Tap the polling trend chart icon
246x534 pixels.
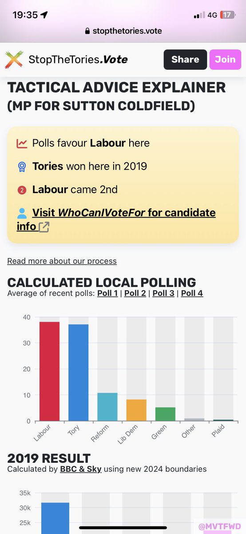[x=22, y=143]
